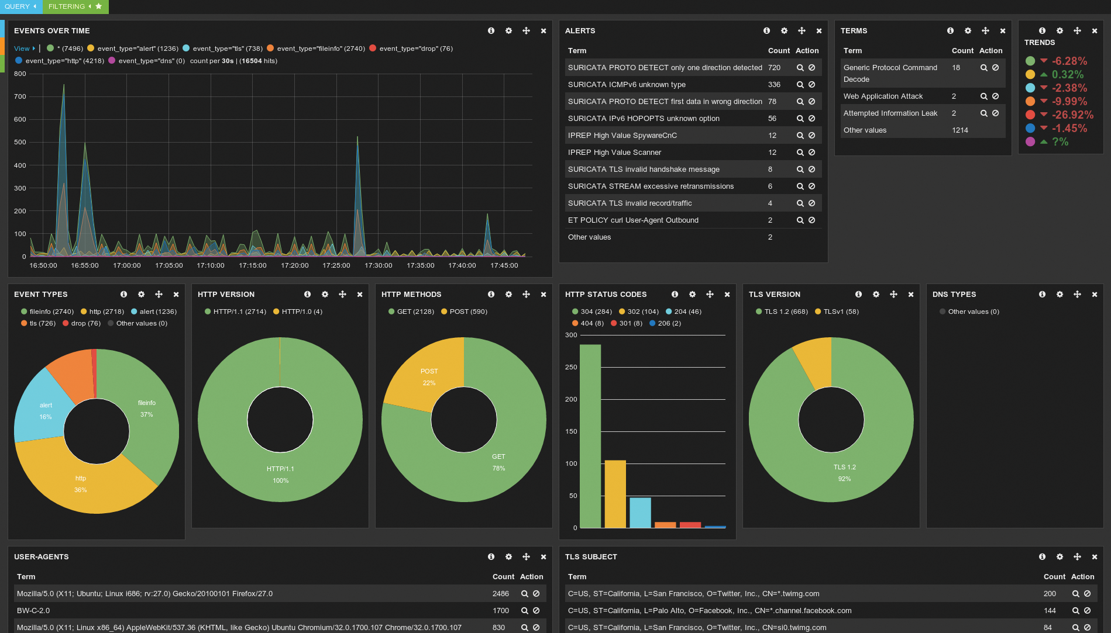
Task: Click the info icon on Events Over Time panel
Action: pyautogui.click(x=491, y=30)
